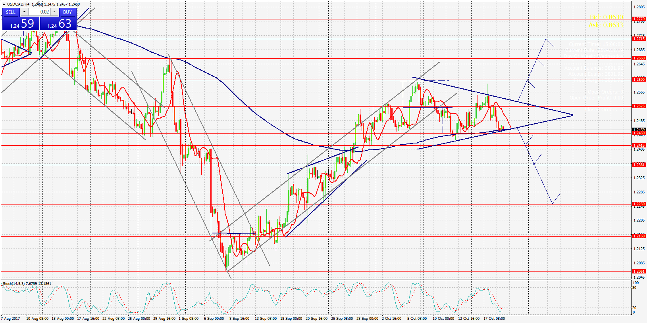The width and height of the screenshot is (647, 323).
Task: Click the yellow Bid: 0.8630 text
Action: coord(606,17)
